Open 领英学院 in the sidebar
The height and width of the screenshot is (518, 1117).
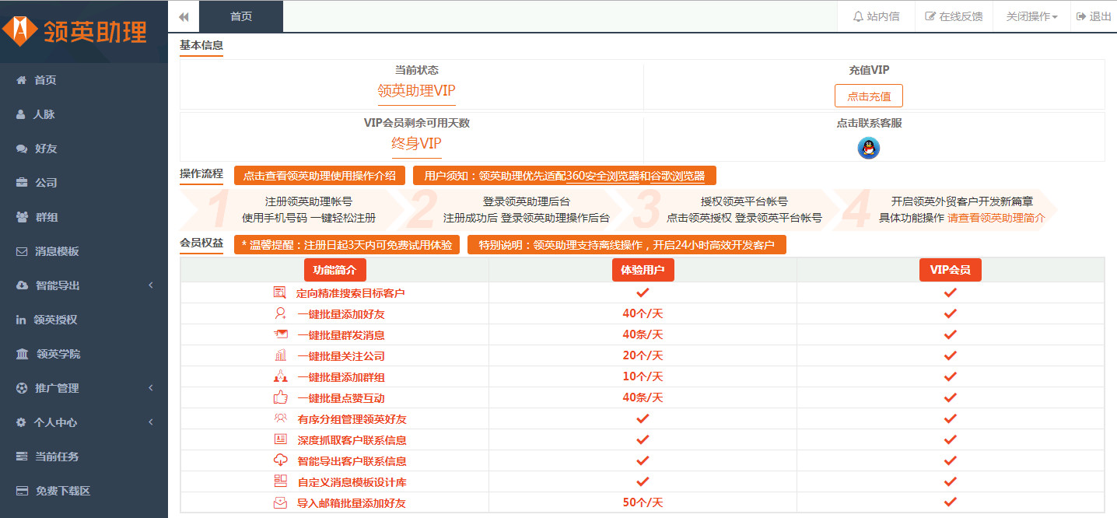(x=58, y=354)
